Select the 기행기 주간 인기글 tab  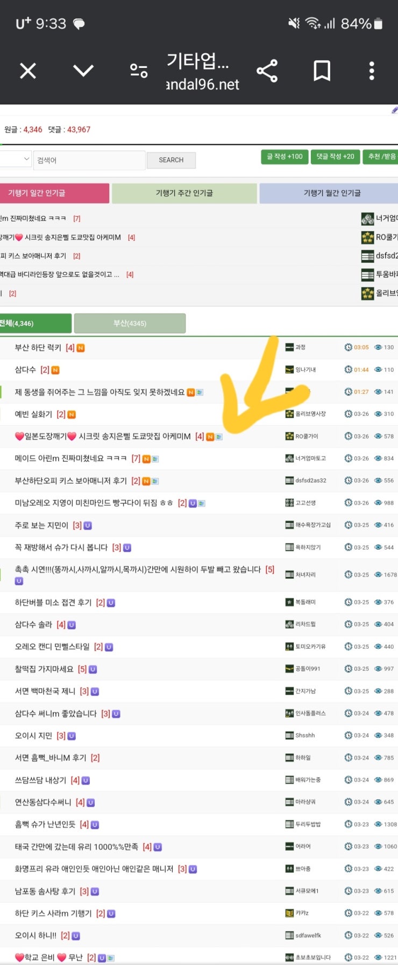[x=184, y=193]
